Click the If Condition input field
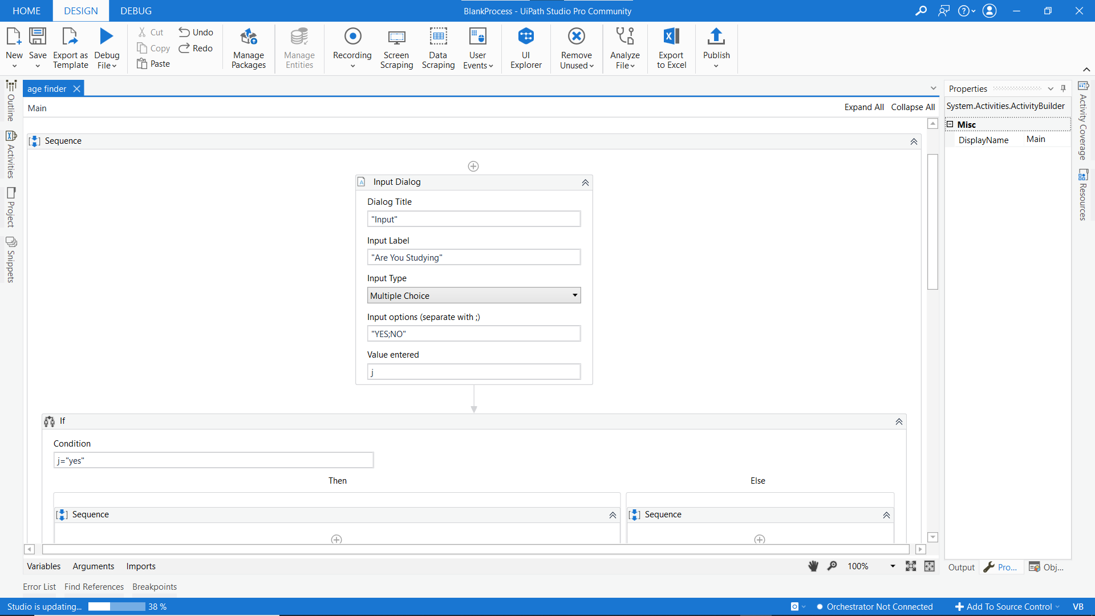Image resolution: width=1095 pixels, height=616 pixels. [x=213, y=460]
